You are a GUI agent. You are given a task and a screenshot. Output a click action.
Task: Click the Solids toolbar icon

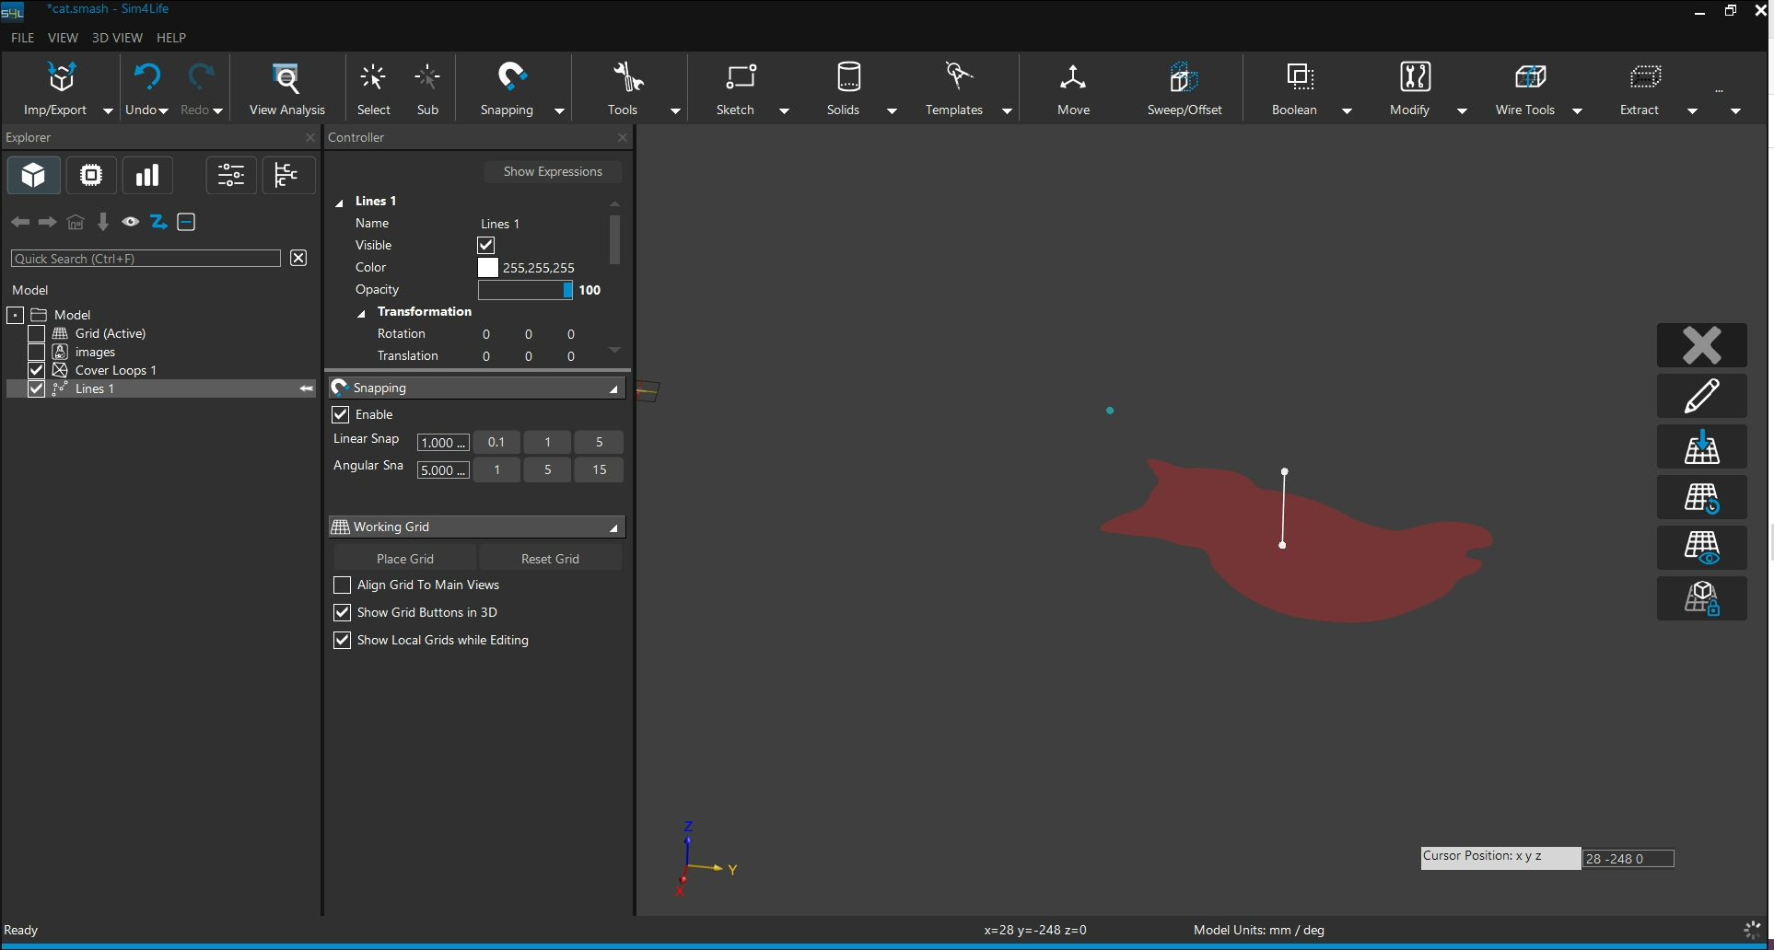pos(847,78)
